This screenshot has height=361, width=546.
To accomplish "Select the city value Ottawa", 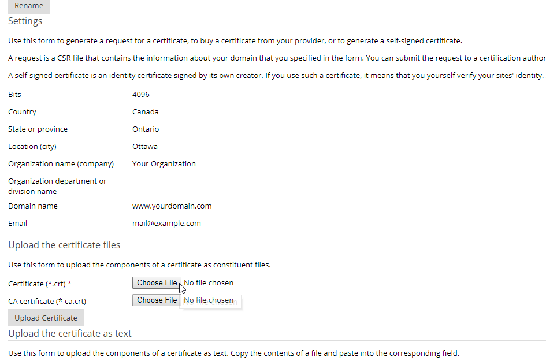I will [x=145, y=147].
